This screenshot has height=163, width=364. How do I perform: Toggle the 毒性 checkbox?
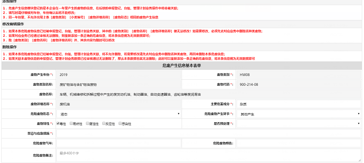58,124
